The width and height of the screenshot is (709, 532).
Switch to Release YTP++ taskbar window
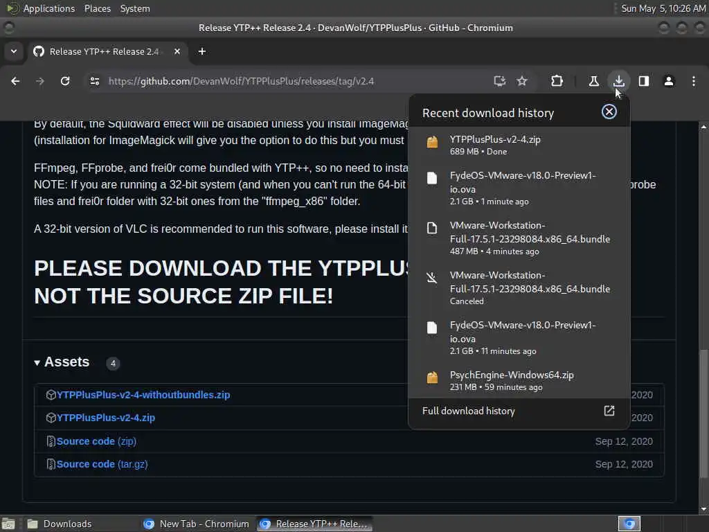click(315, 524)
